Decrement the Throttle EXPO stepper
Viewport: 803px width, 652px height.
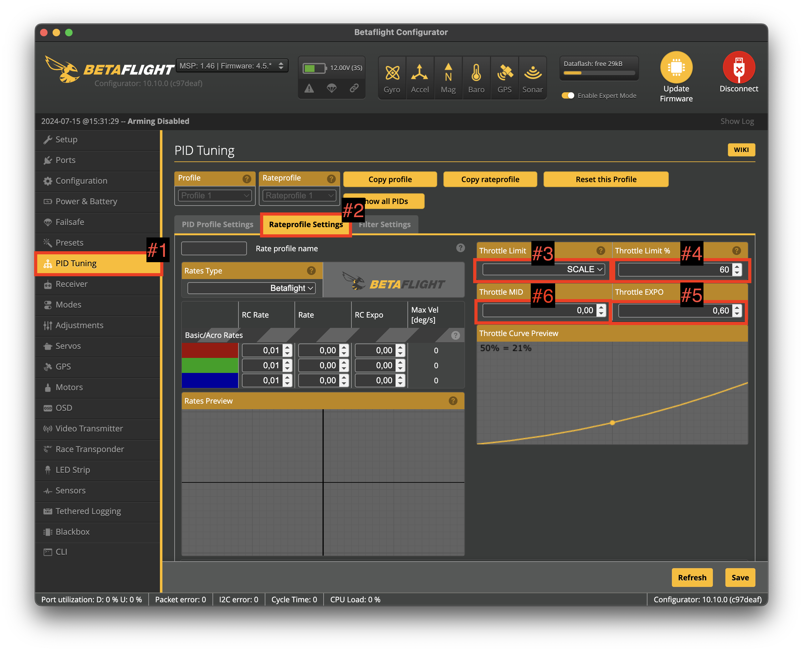737,314
